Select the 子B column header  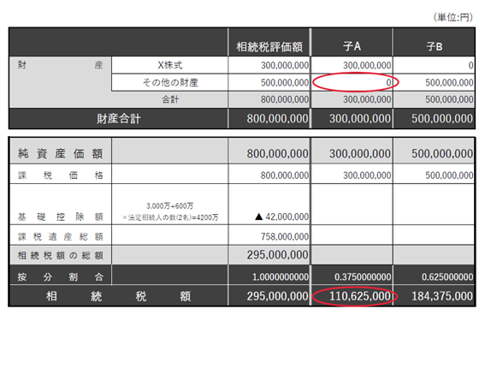coord(434,46)
